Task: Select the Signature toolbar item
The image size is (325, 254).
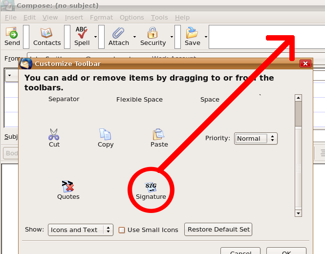Action: (x=151, y=187)
